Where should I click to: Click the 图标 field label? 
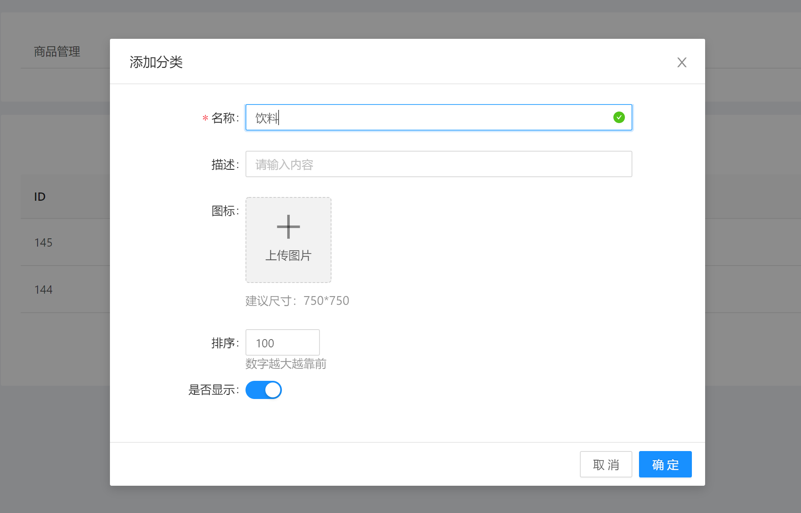[x=224, y=211]
